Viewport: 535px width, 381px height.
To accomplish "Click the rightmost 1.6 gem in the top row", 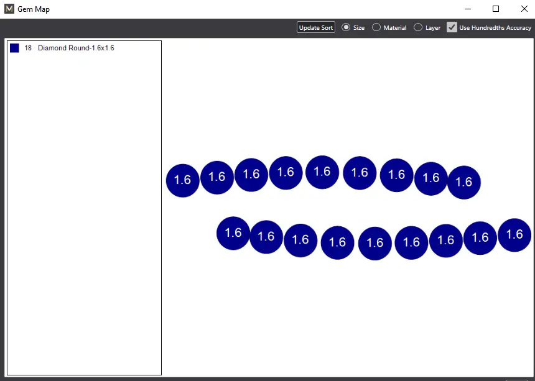I will 464,182.
